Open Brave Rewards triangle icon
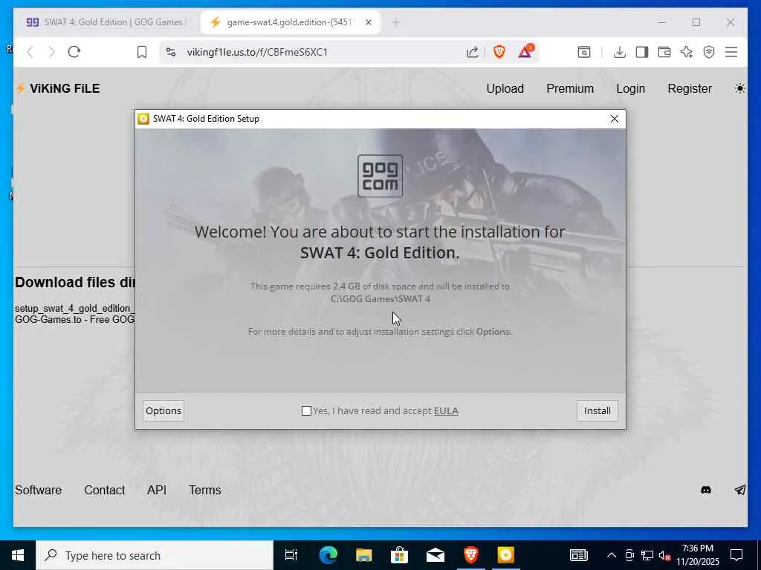 (525, 51)
